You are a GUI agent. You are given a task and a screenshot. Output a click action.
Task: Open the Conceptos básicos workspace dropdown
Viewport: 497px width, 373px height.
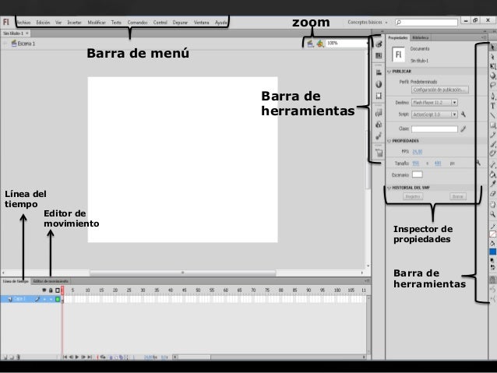point(368,23)
